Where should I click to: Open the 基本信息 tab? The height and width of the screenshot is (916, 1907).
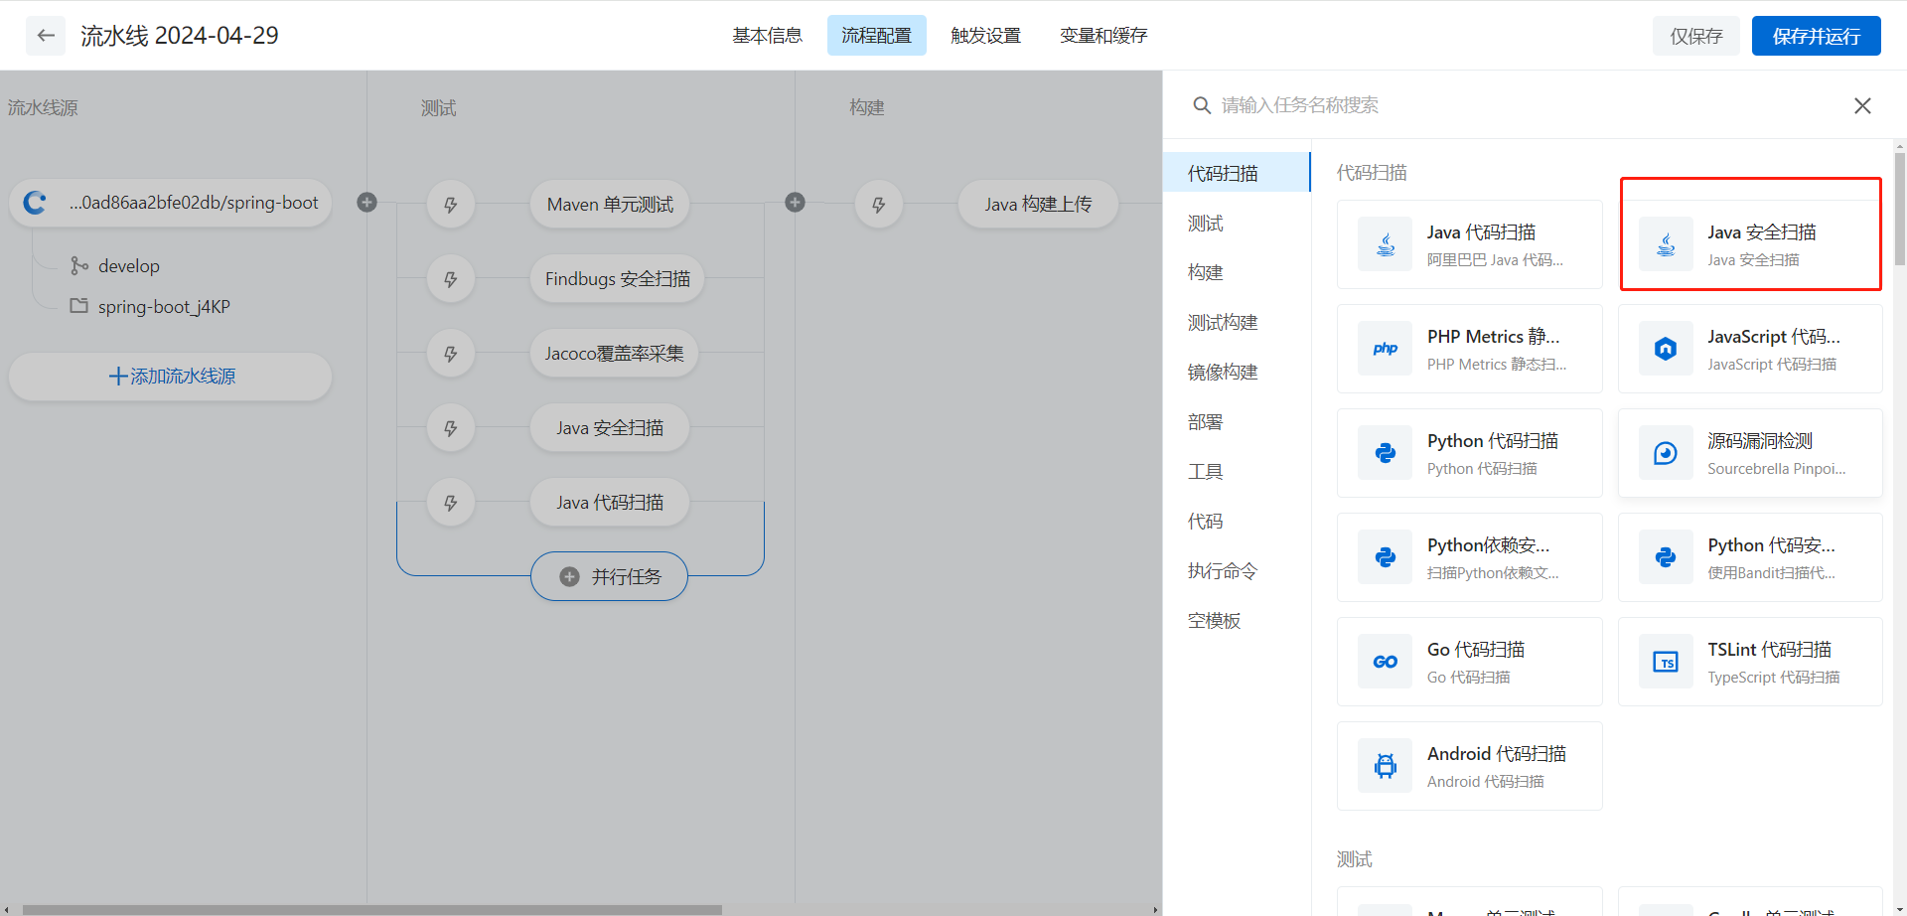(767, 36)
